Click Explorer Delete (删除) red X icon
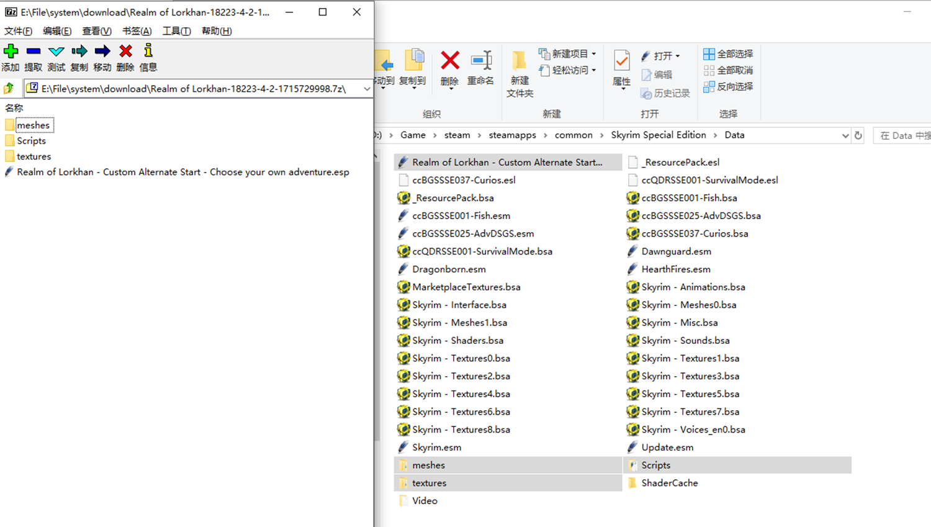Image resolution: width=931 pixels, height=527 pixels. [450, 61]
